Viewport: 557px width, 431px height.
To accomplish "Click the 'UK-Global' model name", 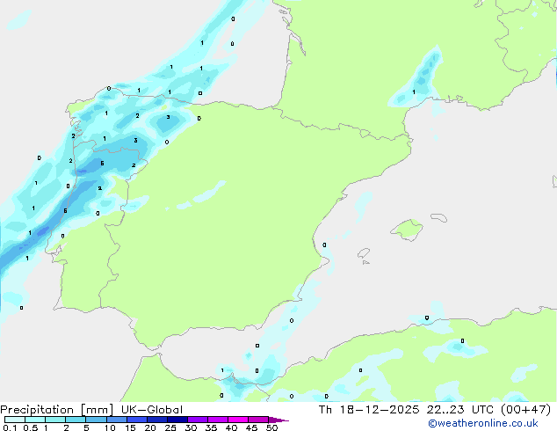I will pyautogui.click(x=152, y=410).
